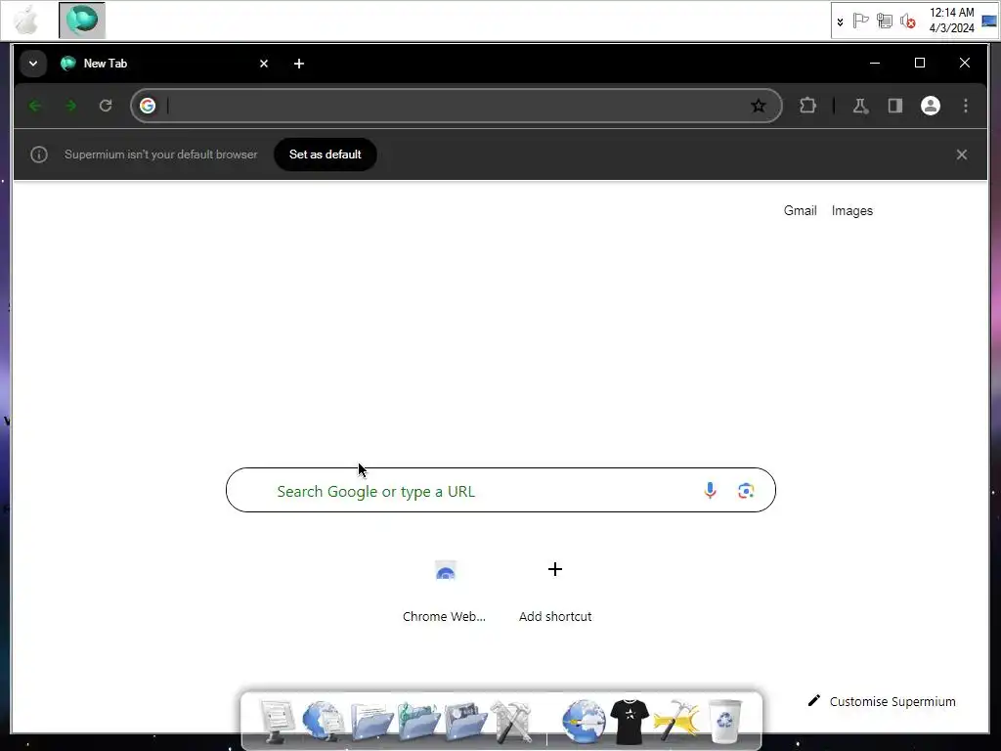Minimize the Supermium window
The image size is (1001, 751).
[875, 63]
